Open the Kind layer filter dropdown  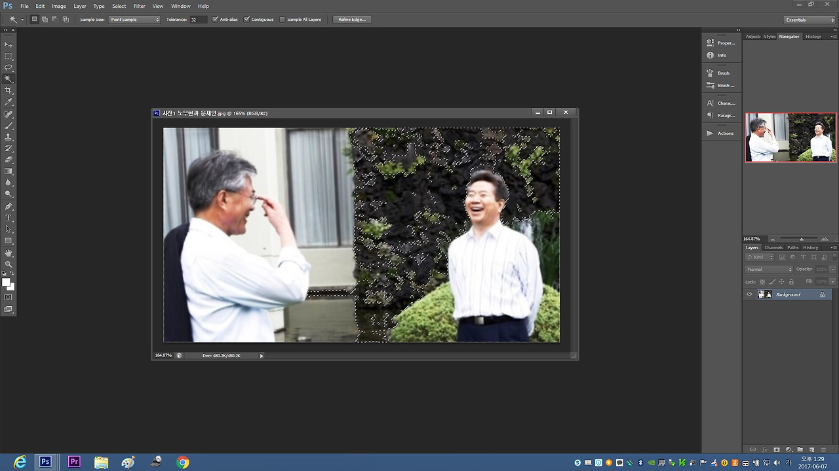tap(760, 257)
